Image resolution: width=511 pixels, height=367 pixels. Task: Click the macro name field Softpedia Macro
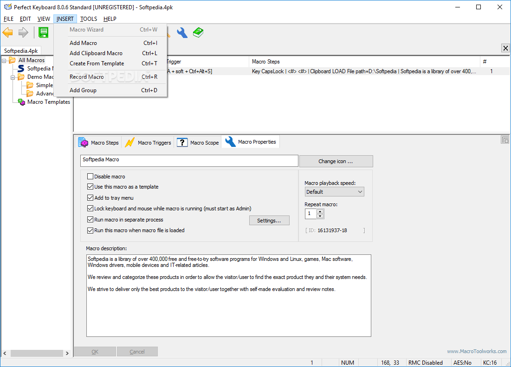pyautogui.click(x=189, y=161)
